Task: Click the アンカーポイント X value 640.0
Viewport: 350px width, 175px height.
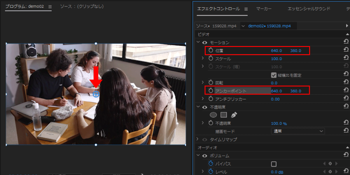Action: [x=276, y=91]
